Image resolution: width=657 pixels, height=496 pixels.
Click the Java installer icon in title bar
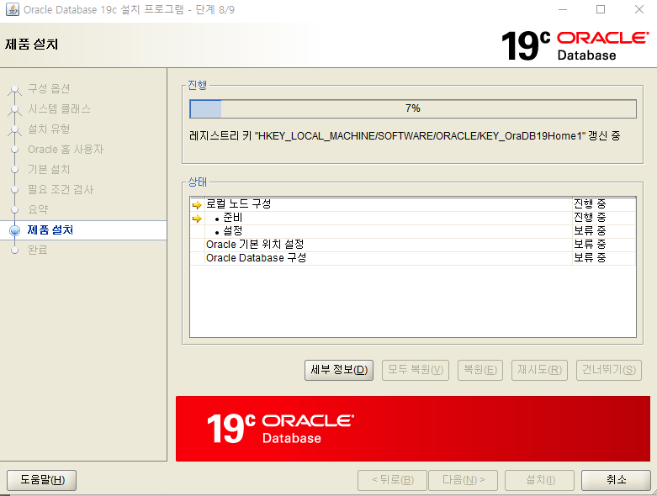[x=12, y=9]
